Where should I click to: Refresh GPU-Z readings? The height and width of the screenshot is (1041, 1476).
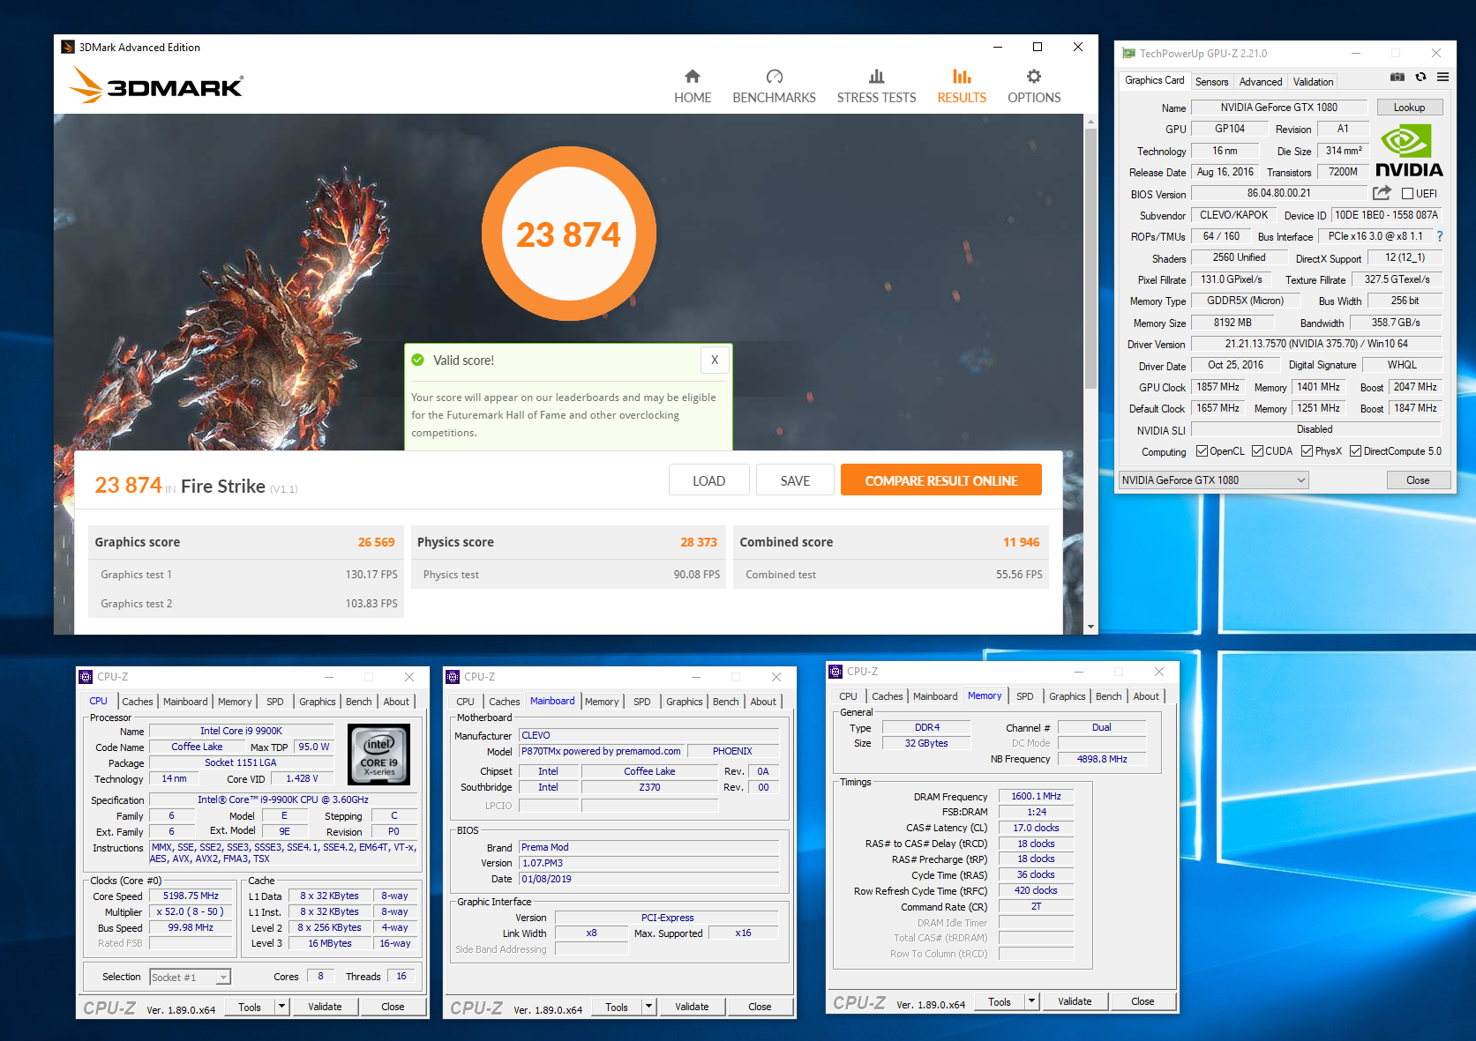pyautogui.click(x=1420, y=78)
